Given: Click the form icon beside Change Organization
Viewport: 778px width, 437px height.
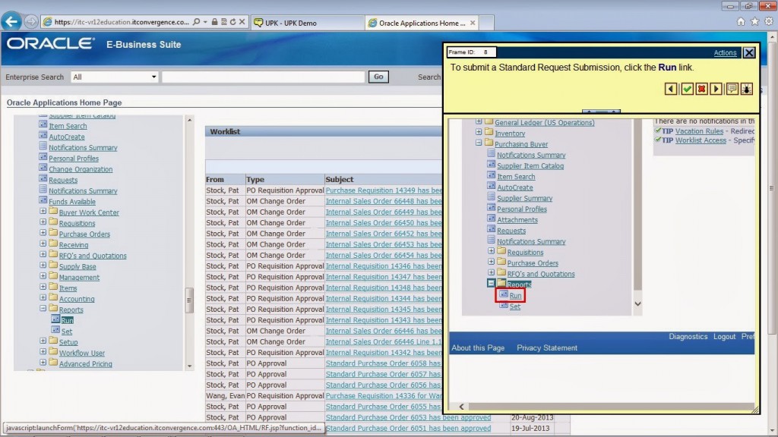Looking at the screenshot, I should (x=43, y=168).
